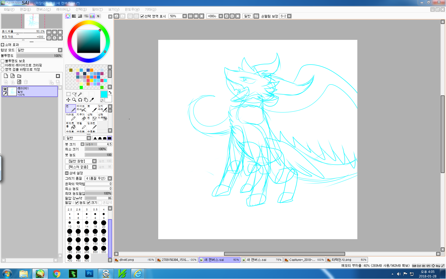This screenshot has height=279, width=446.
Task: Open the 레이어(L) menu
Action: click(x=63, y=10)
